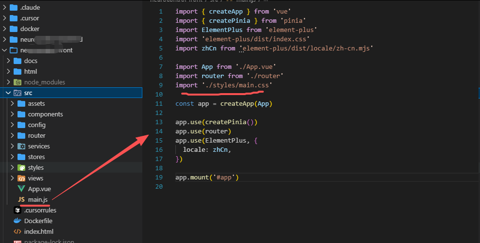Screen dimensions: 480x243
Task: Click the config folder icon
Action: (21, 125)
